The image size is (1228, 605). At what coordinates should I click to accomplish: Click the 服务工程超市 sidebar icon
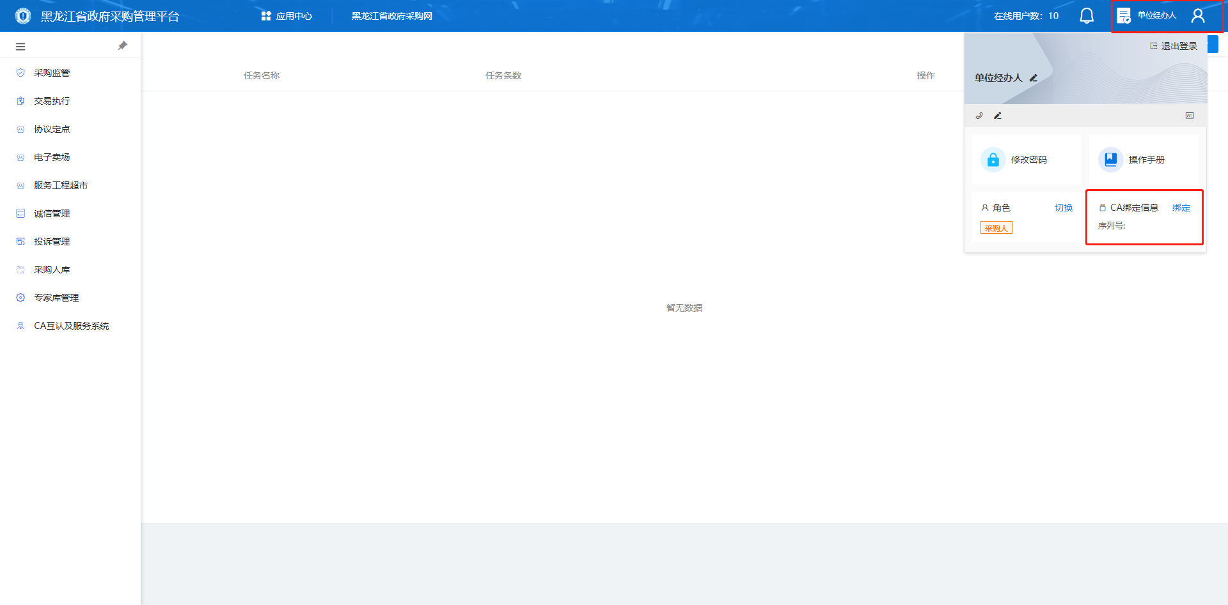(20, 185)
